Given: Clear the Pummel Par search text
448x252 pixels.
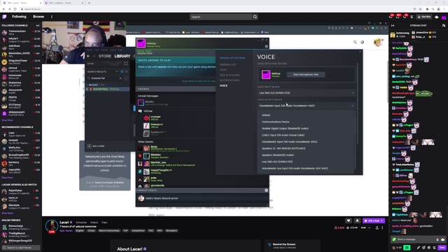Looking at the screenshot, I should point(120,78).
